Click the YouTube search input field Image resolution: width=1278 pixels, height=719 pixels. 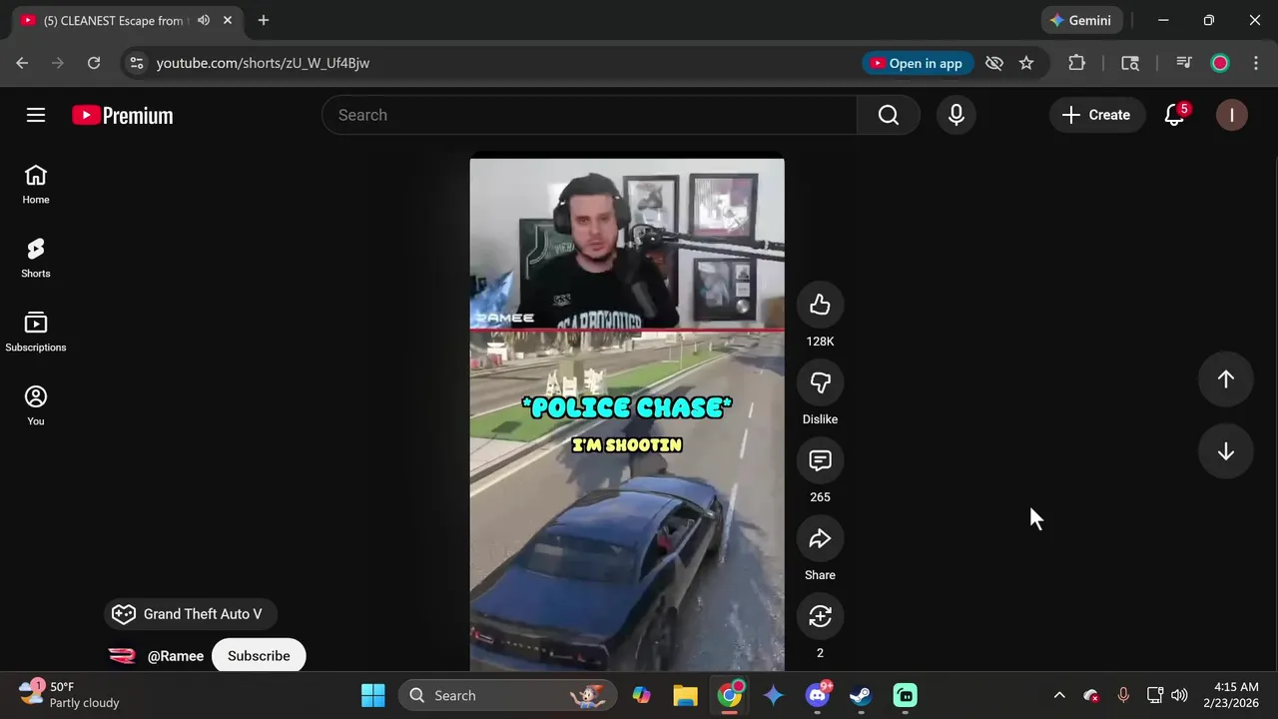pos(589,115)
